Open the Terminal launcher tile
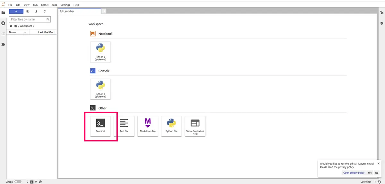The height and width of the screenshot is (184, 385). tap(100, 126)
